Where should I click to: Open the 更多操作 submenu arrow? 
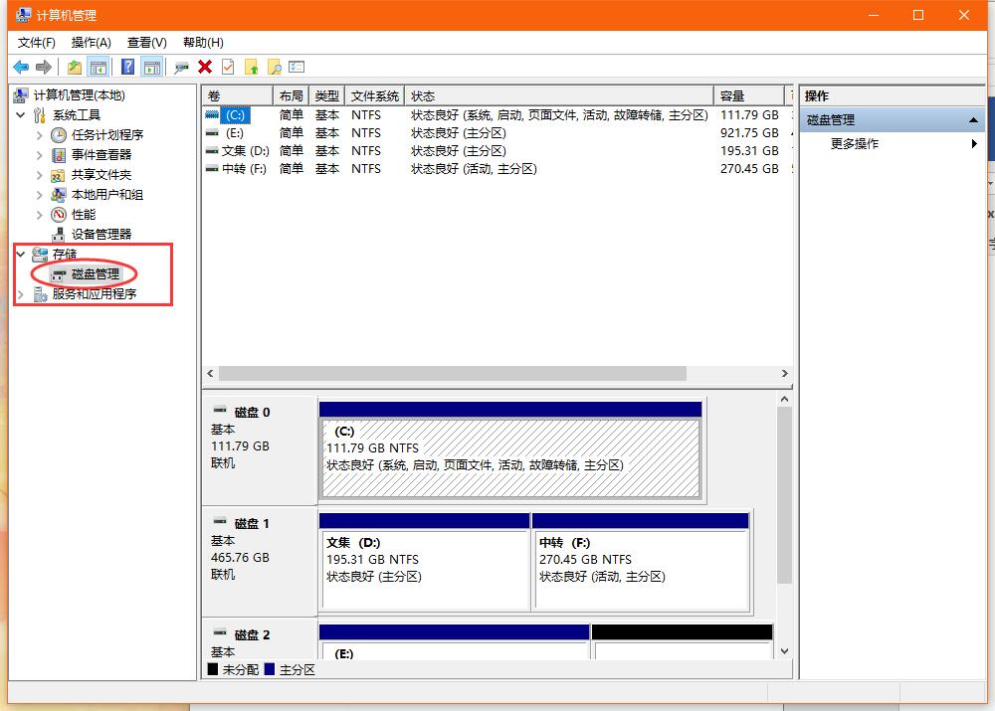coord(974,144)
